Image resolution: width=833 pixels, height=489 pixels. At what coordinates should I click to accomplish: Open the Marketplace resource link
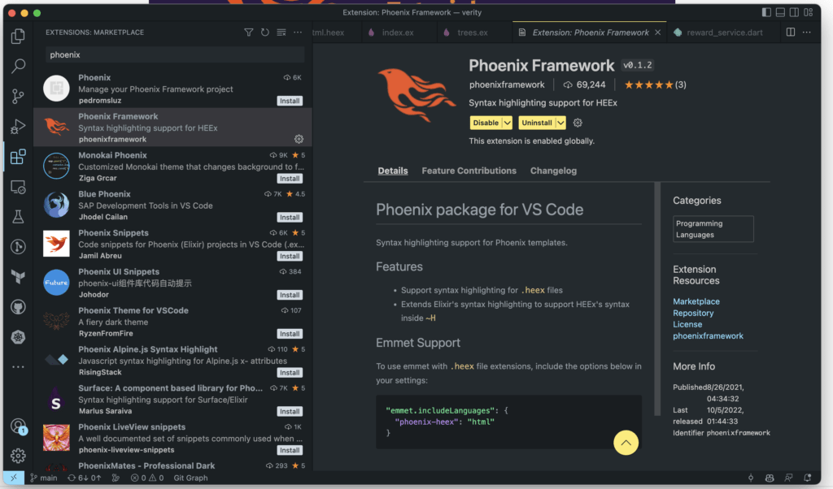(696, 301)
